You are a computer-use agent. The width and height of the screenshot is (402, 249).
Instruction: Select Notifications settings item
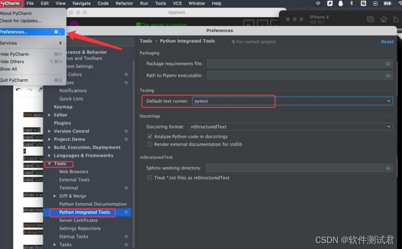(x=73, y=91)
